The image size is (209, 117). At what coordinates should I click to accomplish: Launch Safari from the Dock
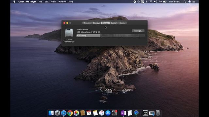click(x=64, y=113)
